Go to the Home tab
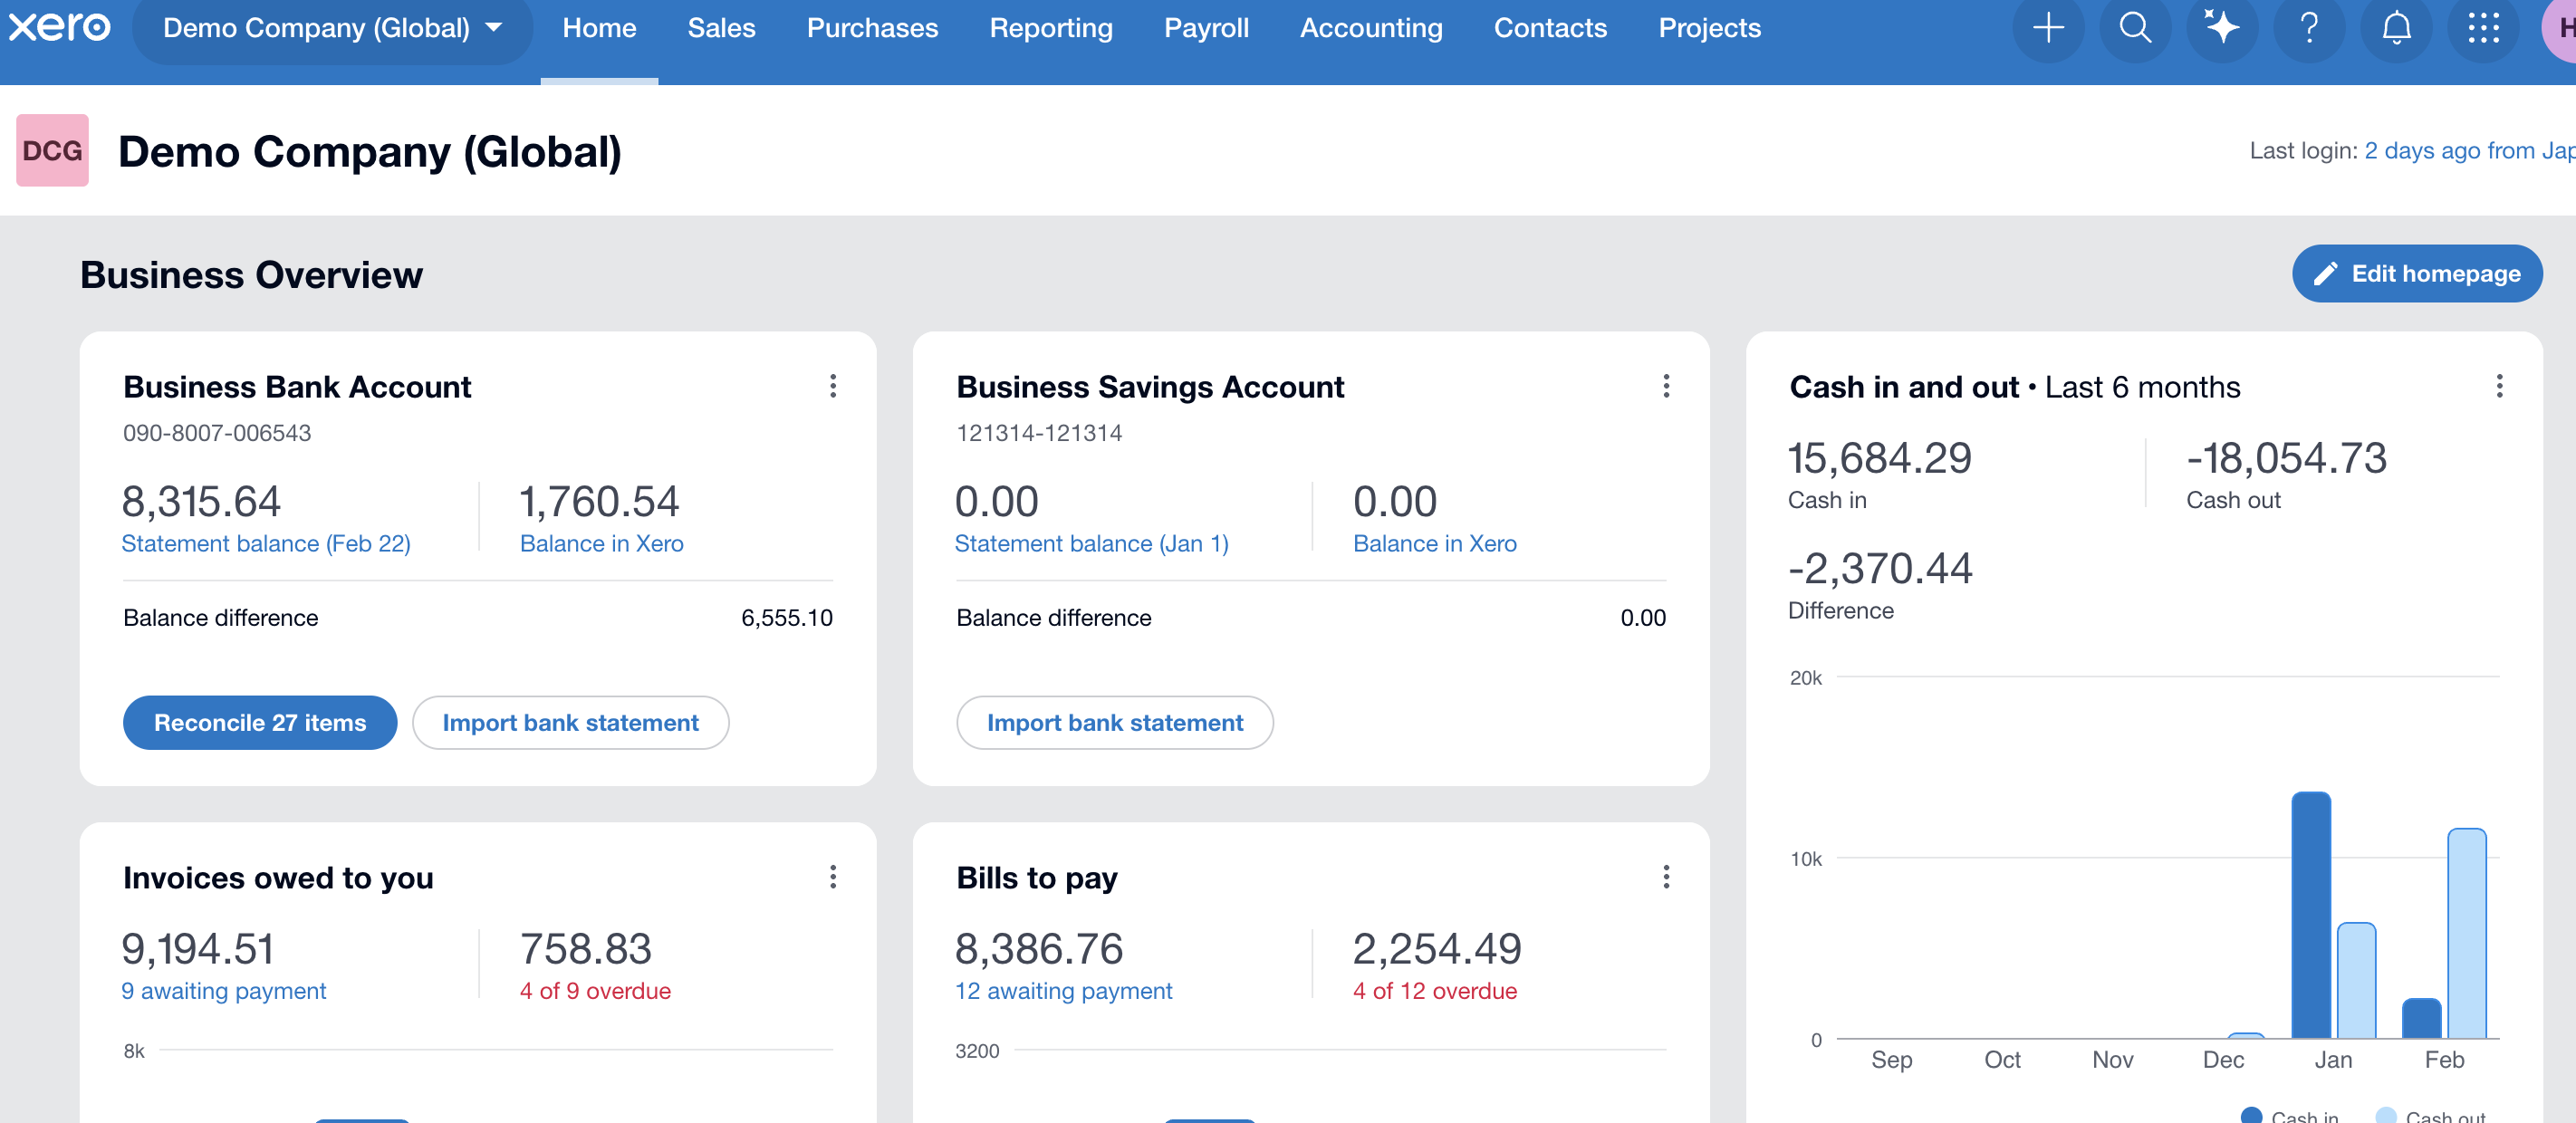2576x1123 pixels. tap(599, 28)
